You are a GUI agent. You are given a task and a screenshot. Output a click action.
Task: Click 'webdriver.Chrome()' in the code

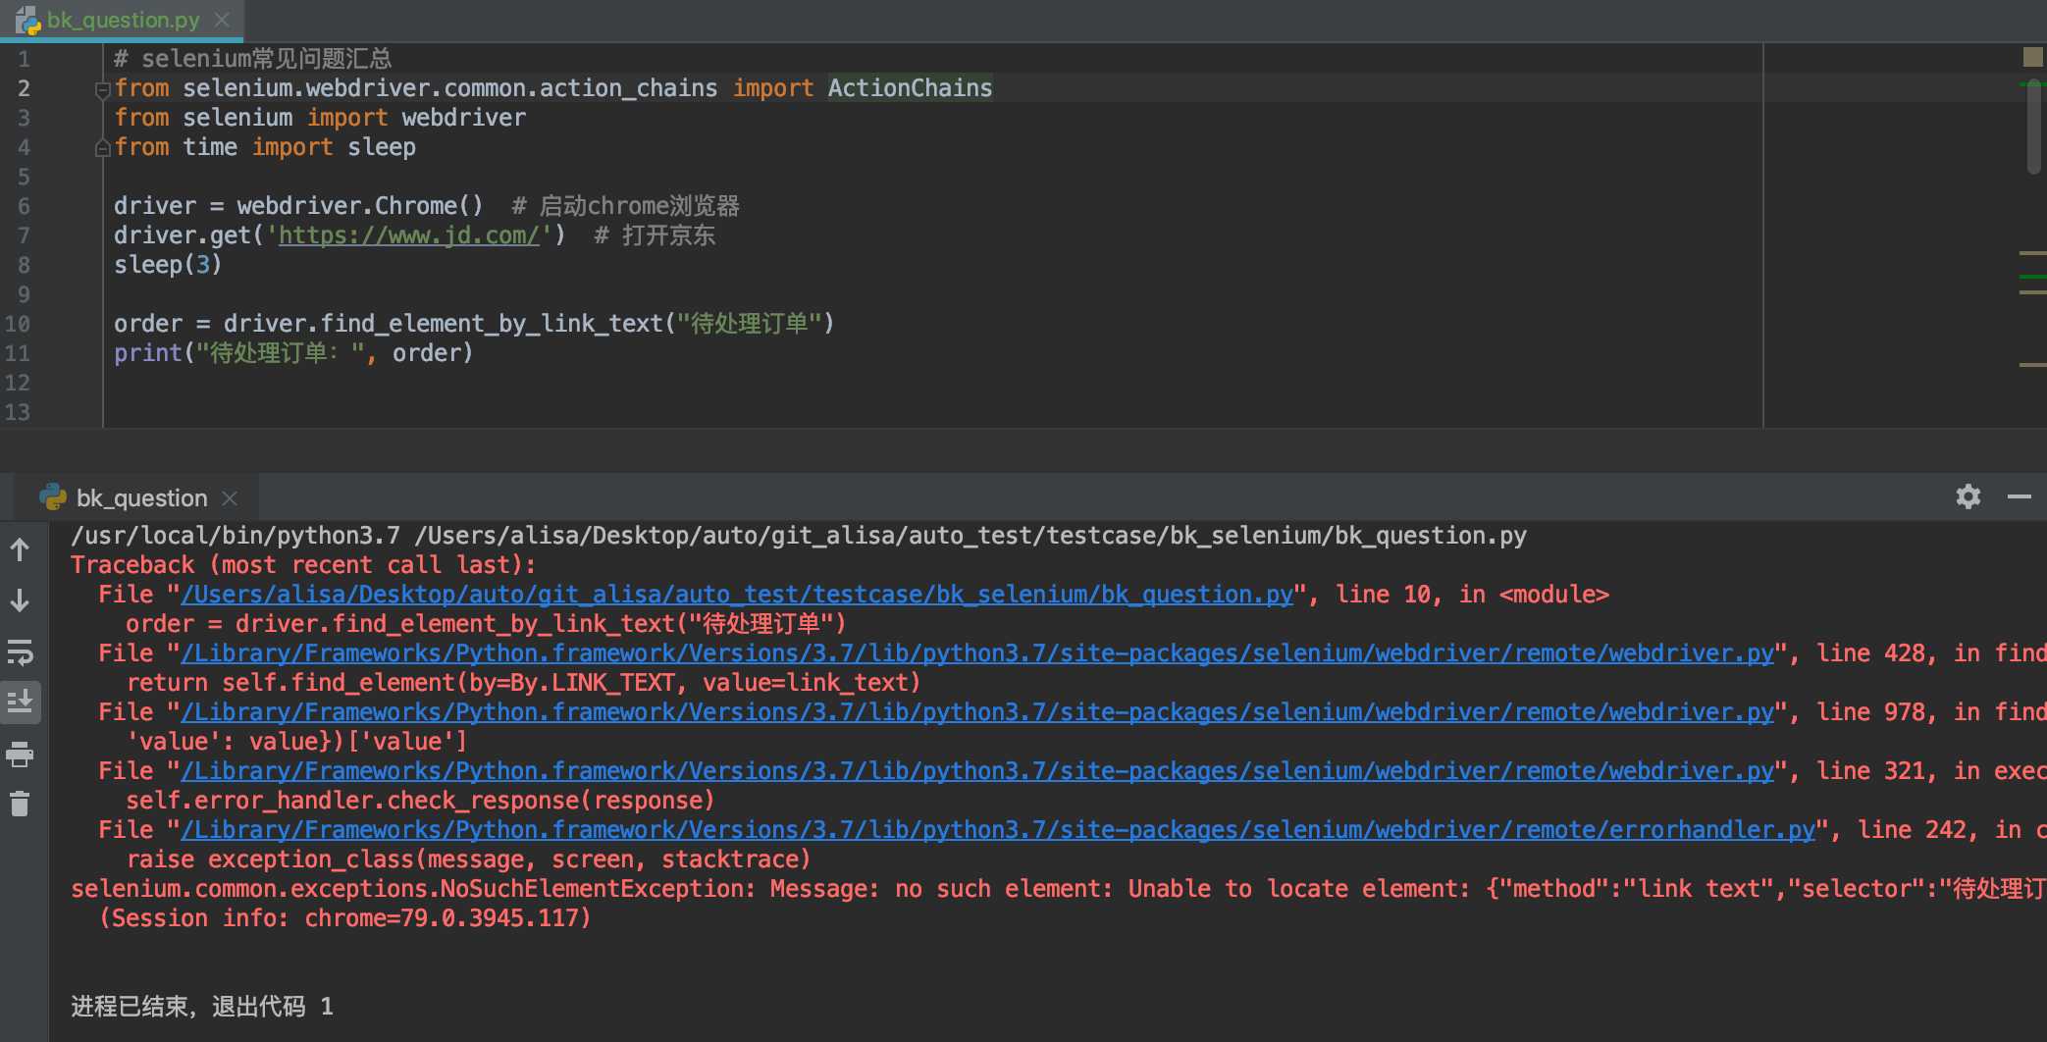360,206
